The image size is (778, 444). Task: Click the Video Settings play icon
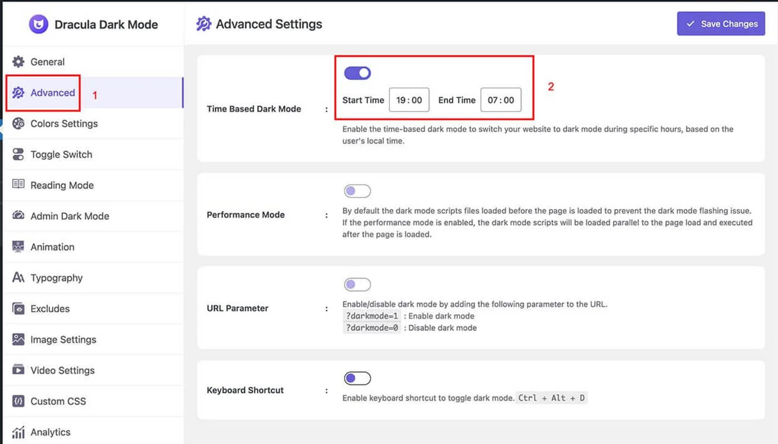click(x=18, y=370)
